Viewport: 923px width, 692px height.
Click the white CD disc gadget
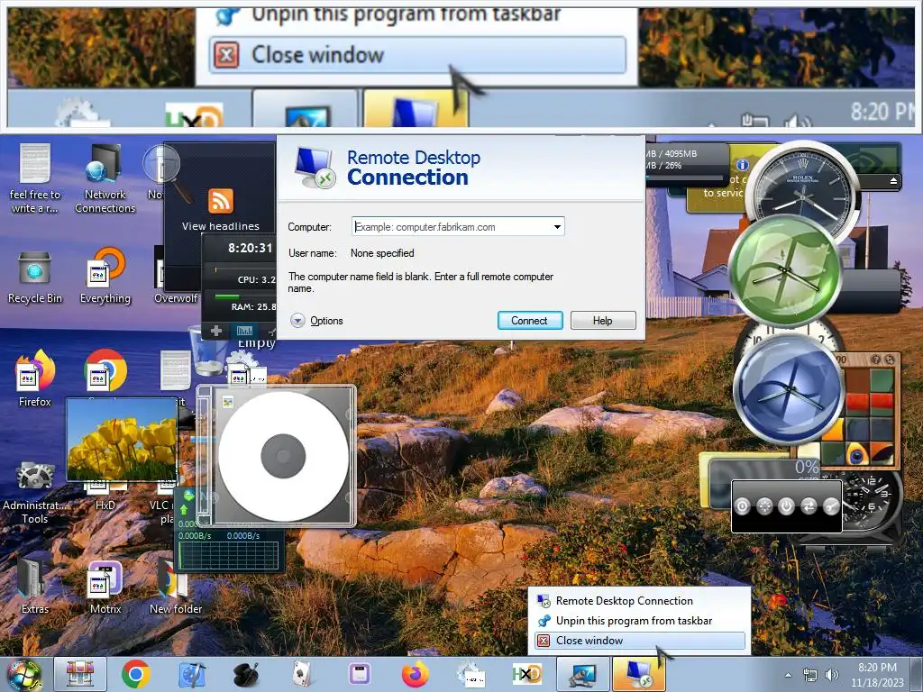tap(283, 456)
